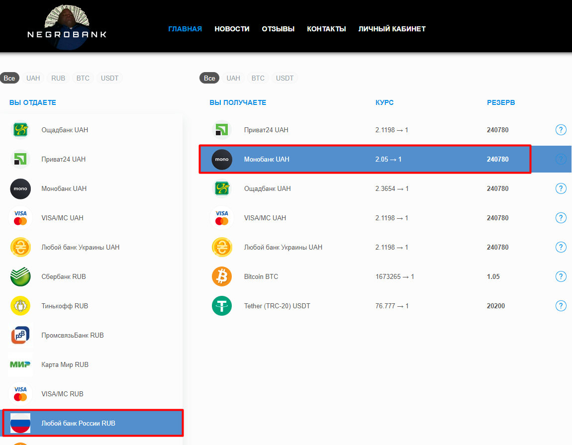Select VISA/MC RUB icon
The image size is (572, 445).
(x=20, y=394)
